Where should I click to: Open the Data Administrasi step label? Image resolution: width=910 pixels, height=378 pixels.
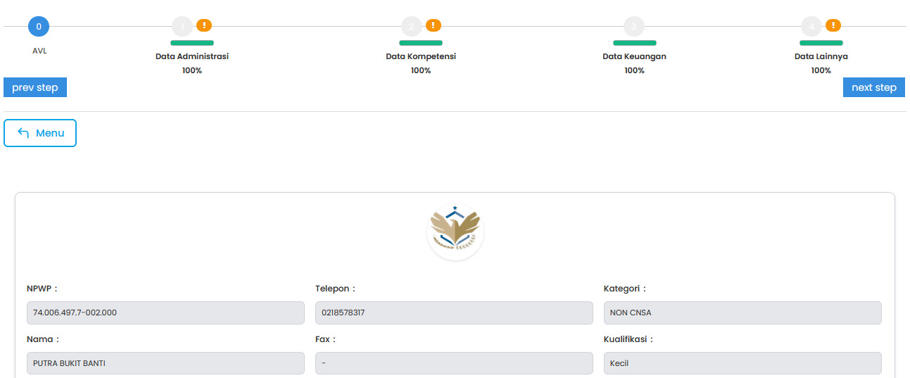192,56
